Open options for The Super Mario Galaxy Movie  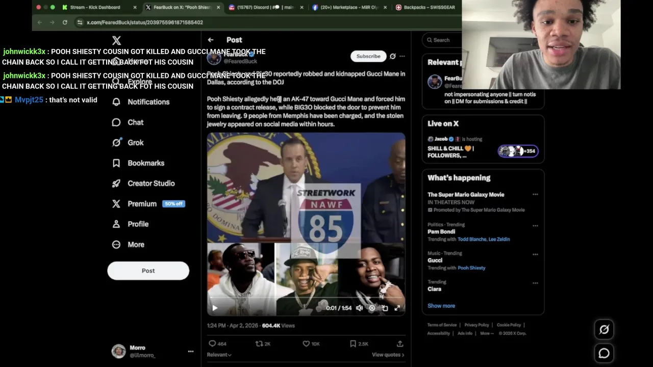tap(535, 194)
